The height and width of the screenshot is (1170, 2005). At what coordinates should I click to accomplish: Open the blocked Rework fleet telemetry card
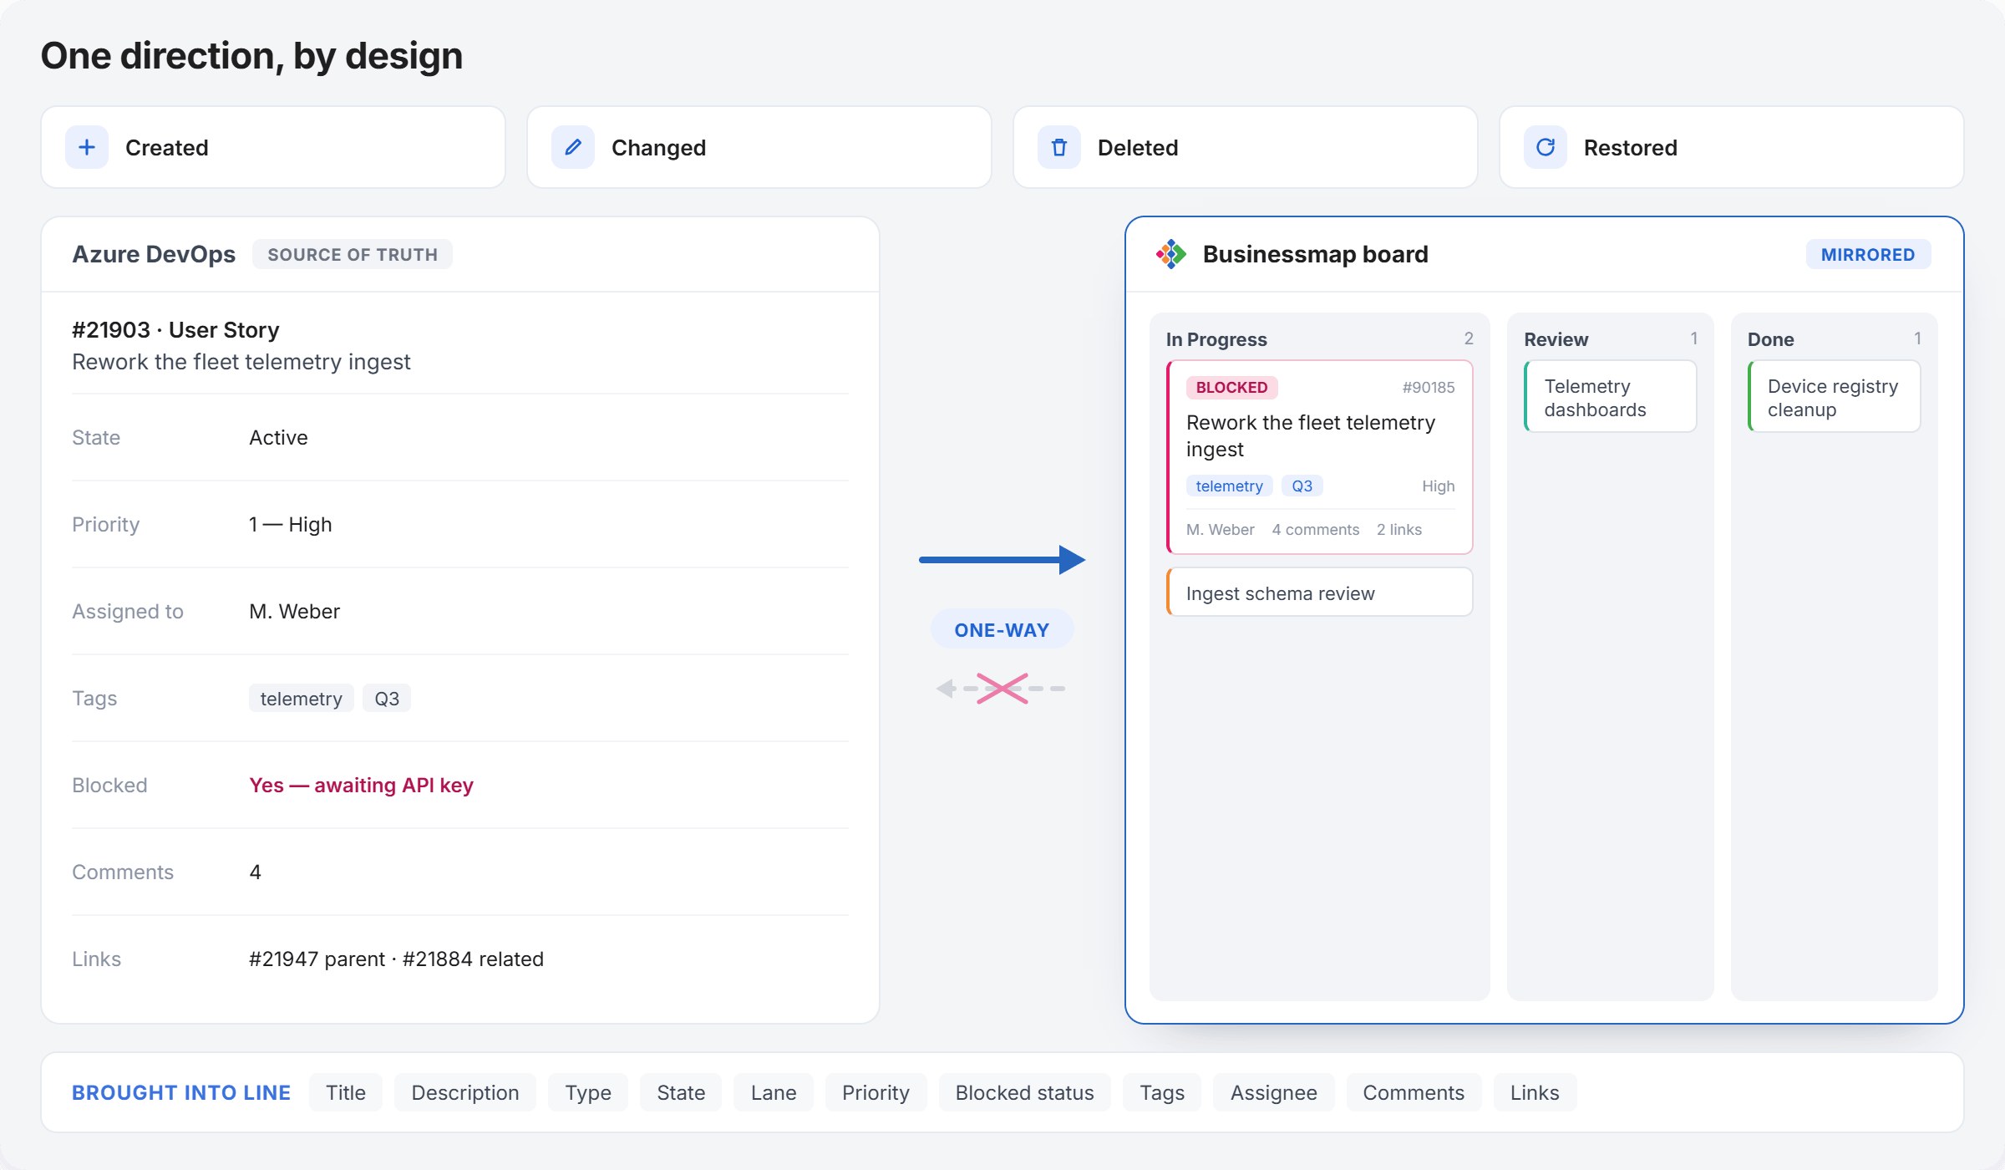tap(1320, 457)
